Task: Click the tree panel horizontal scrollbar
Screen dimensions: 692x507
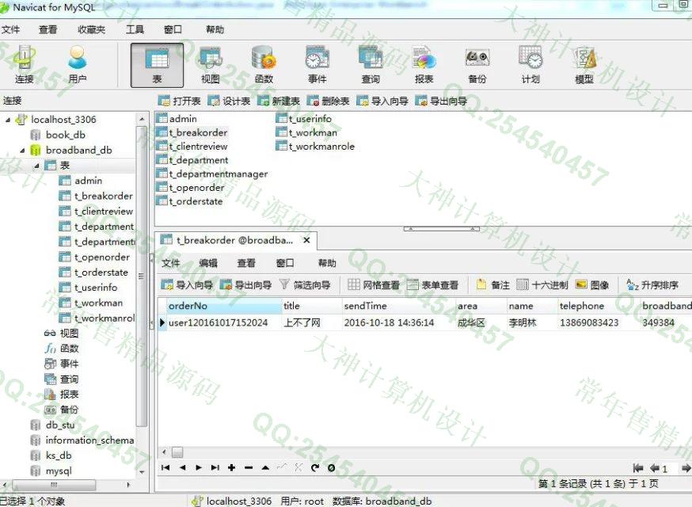Action: point(54,485)
